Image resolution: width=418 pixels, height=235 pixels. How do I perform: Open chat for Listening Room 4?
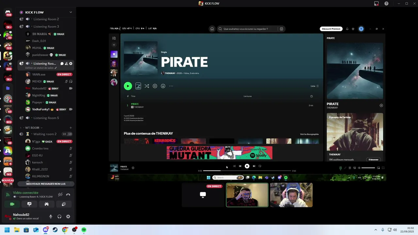(62, 64)
